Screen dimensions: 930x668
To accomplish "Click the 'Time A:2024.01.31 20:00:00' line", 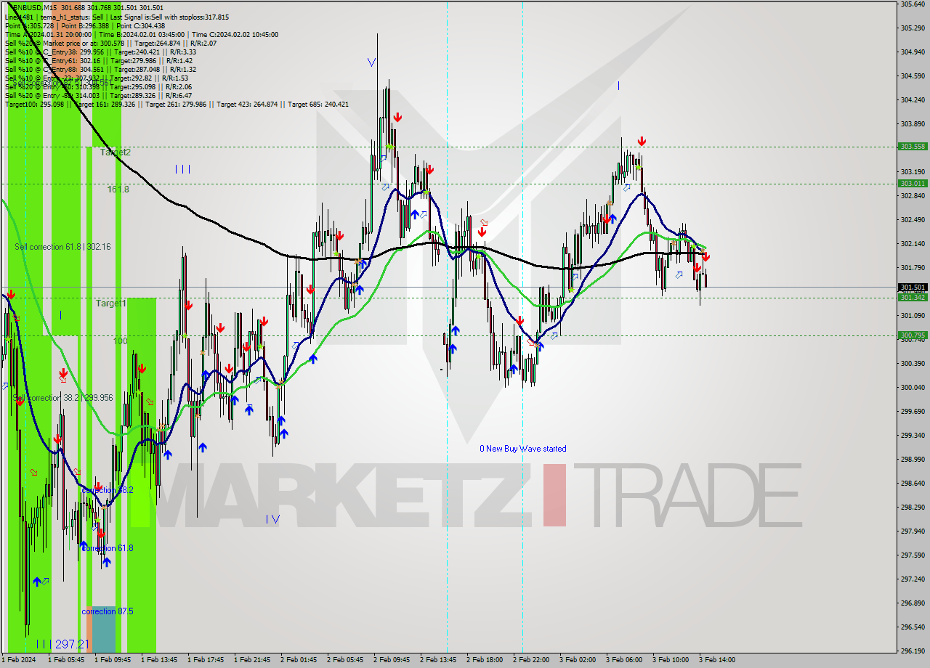I will pos(142,34).
